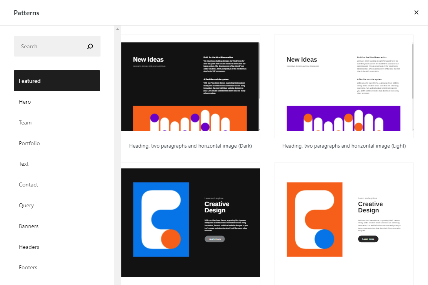This screenshot has width=428, height=285.
Task: Click the dark pattern's Learn more button
Action: click(214, 239)
